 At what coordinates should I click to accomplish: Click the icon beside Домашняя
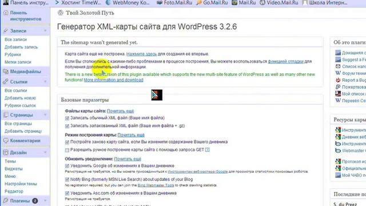pos(338,53)
